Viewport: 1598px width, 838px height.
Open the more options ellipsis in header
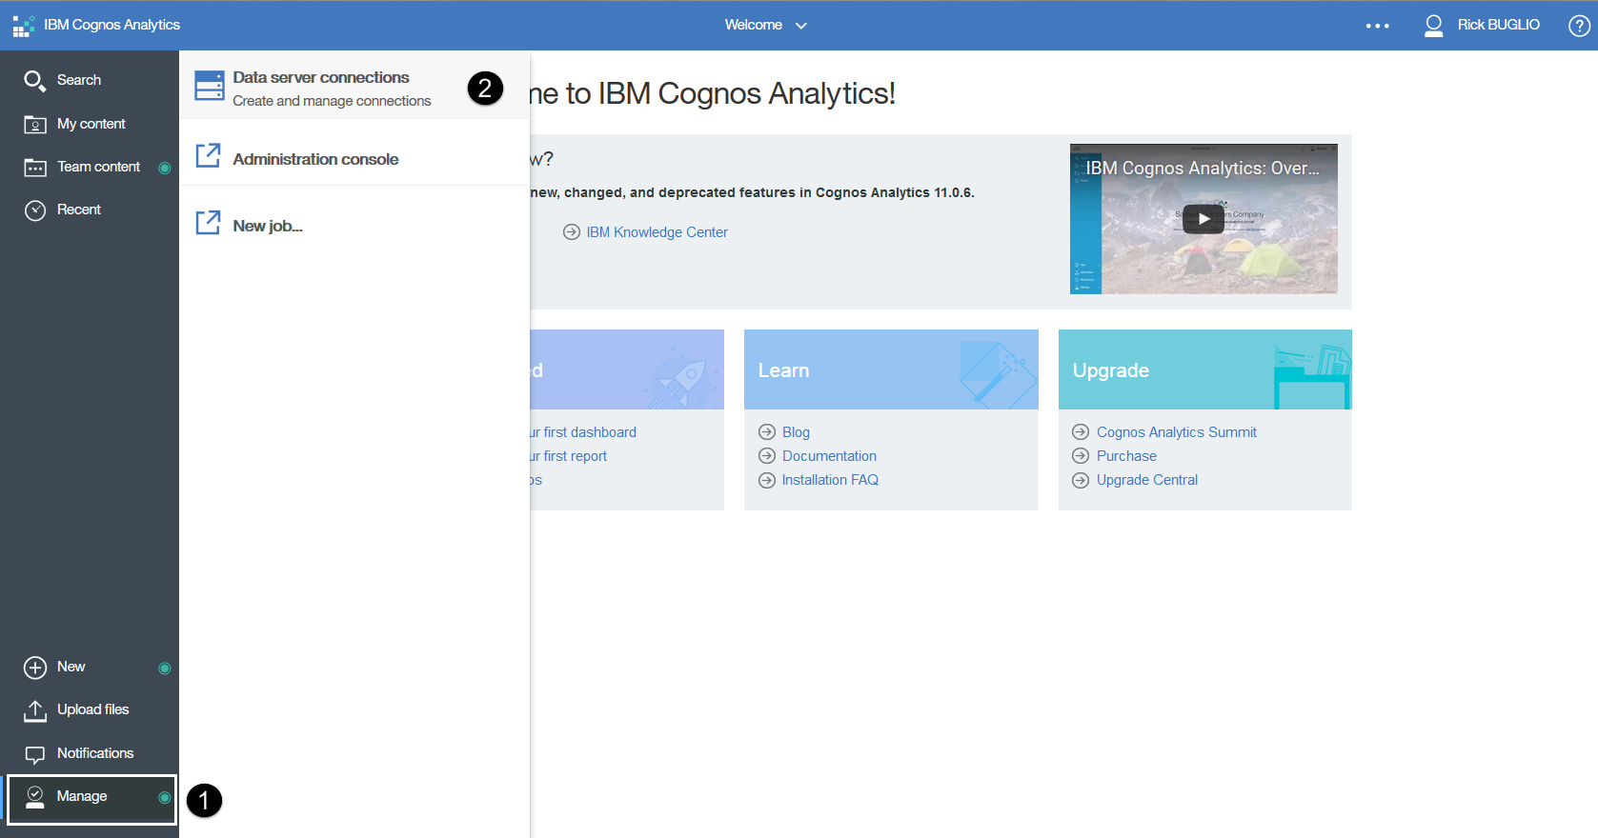pos(1377,26)
